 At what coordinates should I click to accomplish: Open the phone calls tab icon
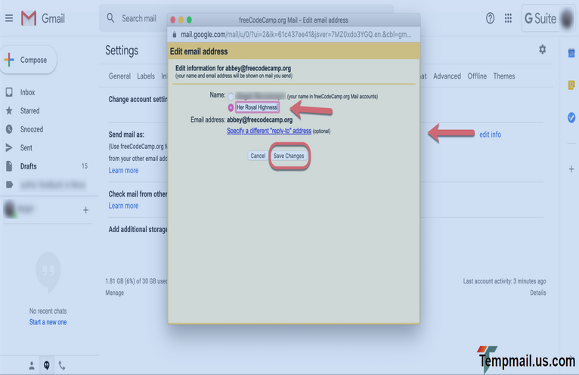pos(62,365)
